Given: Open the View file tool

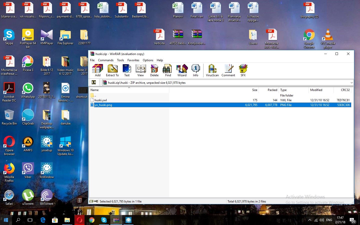Looking at the screenshot, I should [140, 70].
